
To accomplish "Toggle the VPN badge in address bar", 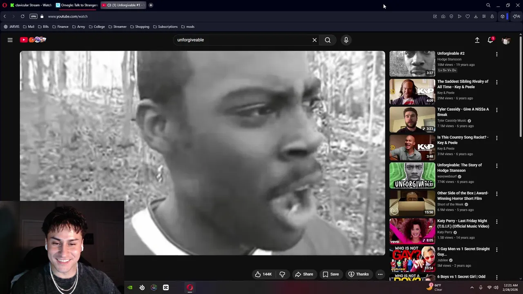I will tap(34, 16).
